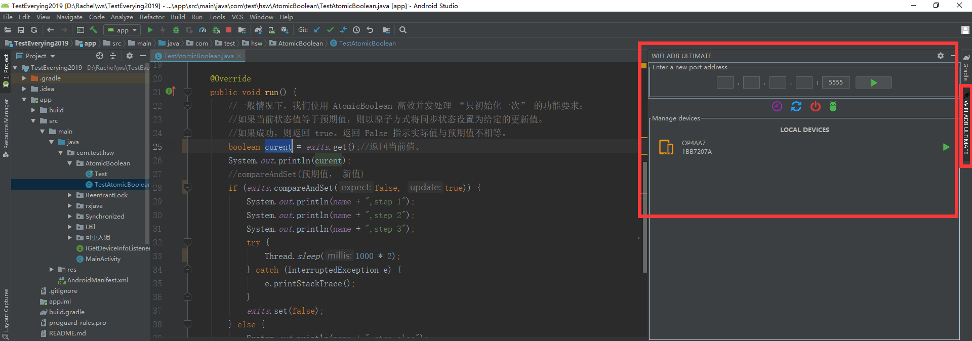The width and height of the screenshot is (972, 341).
Task: Click the Open folder toolbar icon
Action: (x=8, y=30)
